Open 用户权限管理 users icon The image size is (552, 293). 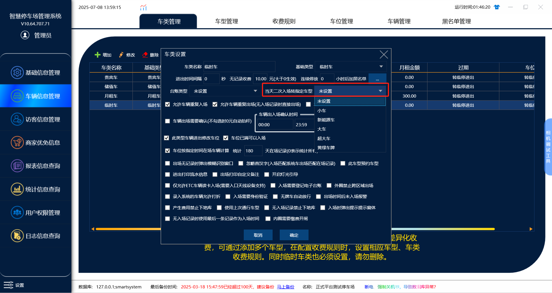(17, 212)
